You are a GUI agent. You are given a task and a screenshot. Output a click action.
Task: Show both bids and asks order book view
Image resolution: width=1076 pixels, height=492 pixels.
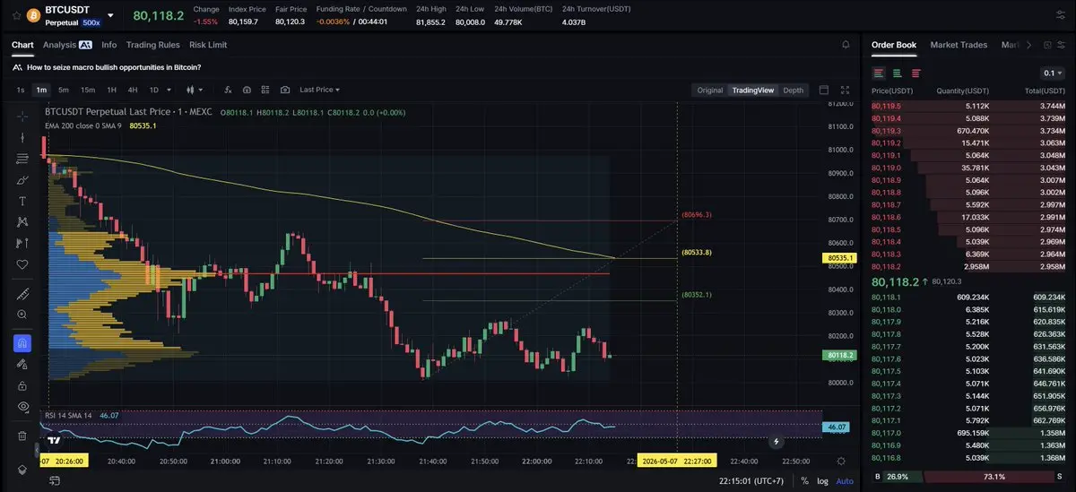(x=879, y=73)
